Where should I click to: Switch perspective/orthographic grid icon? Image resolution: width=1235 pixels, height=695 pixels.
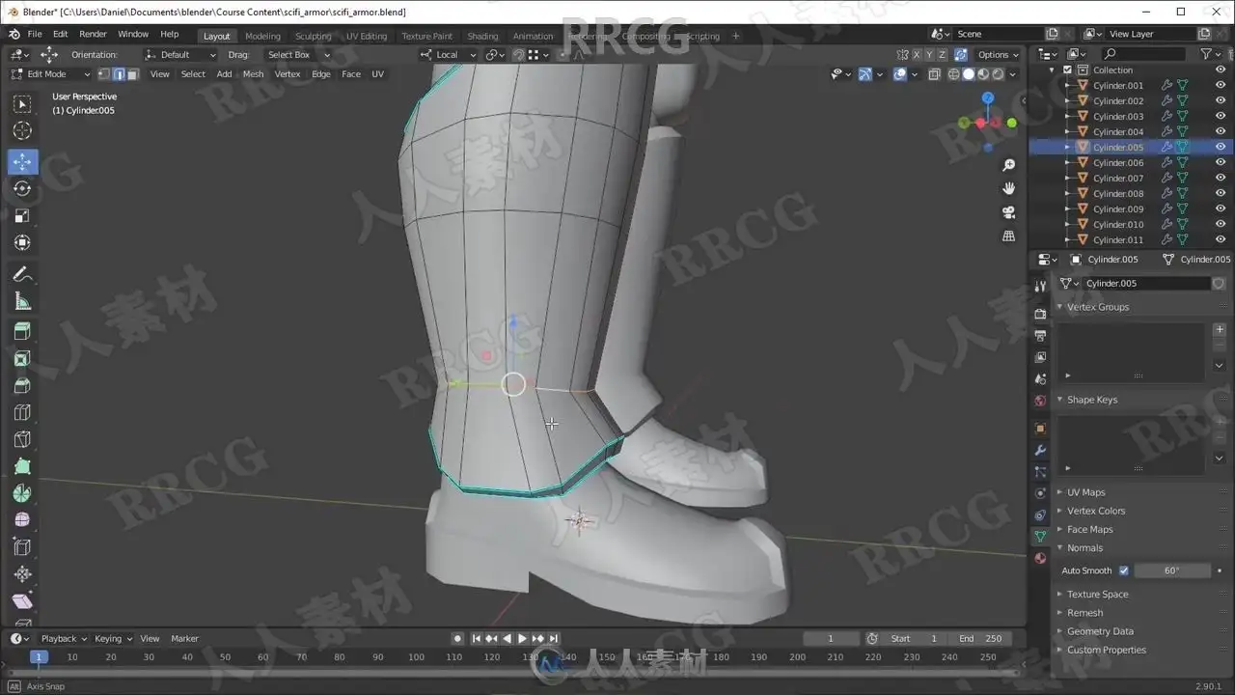tap(1009, 236)
